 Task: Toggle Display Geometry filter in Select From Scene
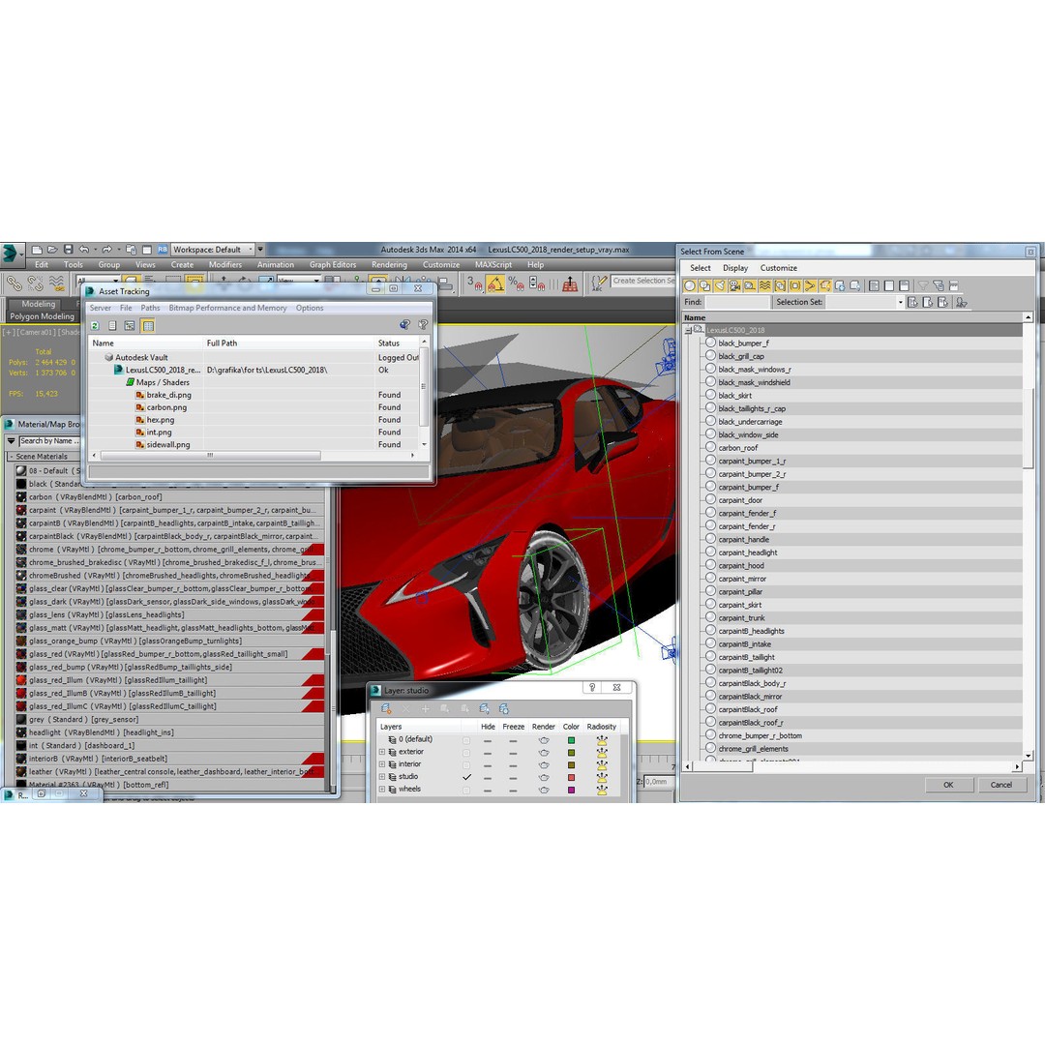(689, 285)
